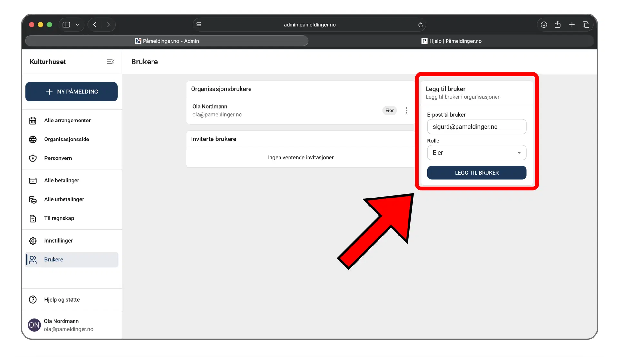The height and width of the screenshot is (357, 619).
Task: Toggle Safari sidebar button
Action: coord(66,25)
